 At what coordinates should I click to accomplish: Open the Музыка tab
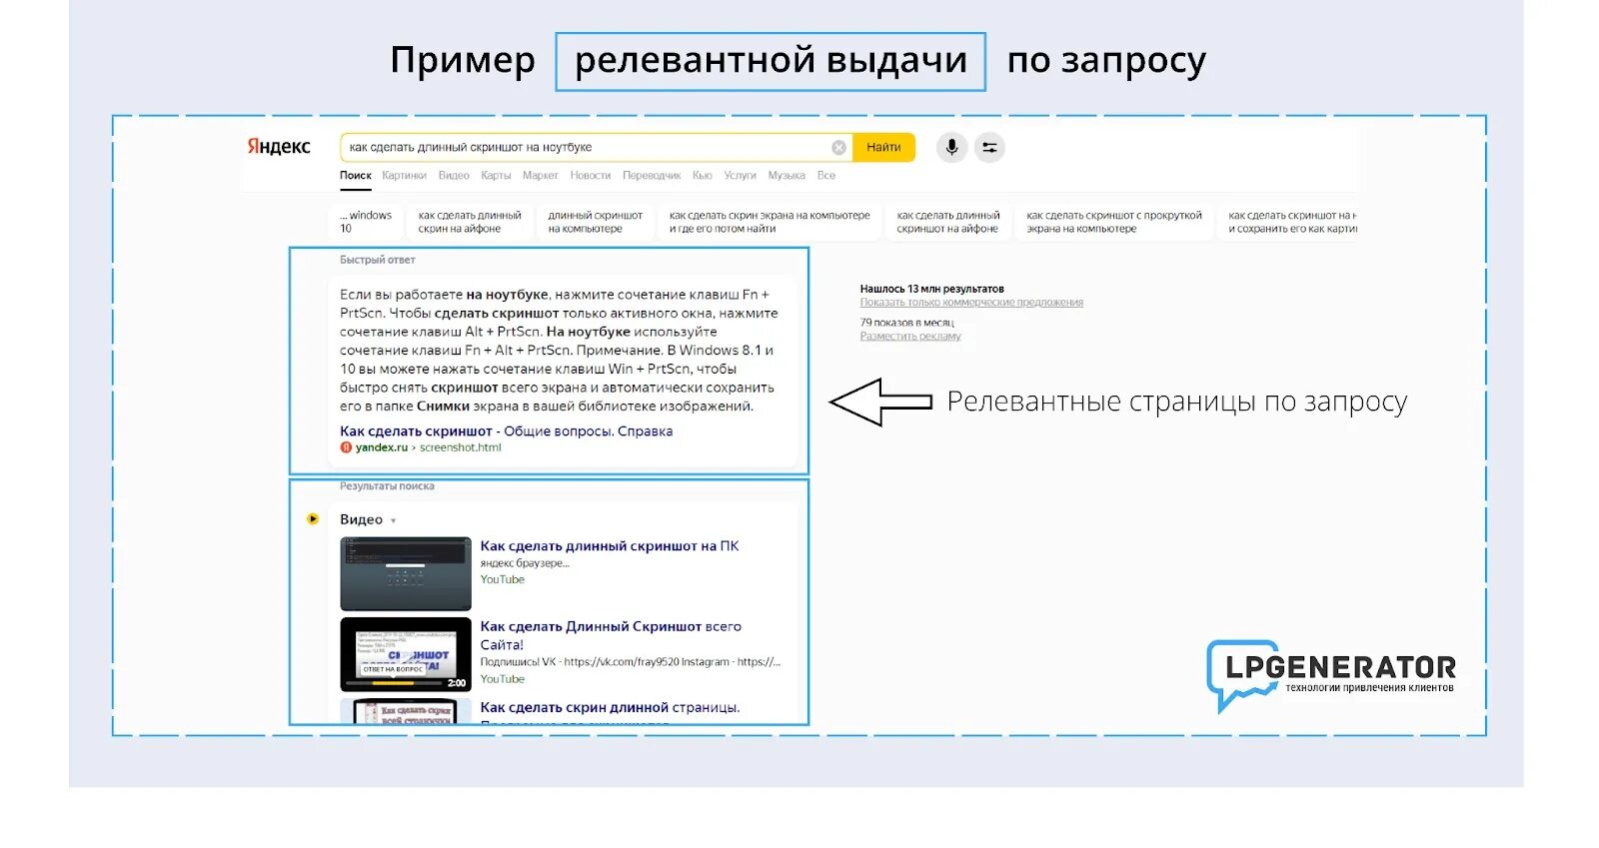coord(787,176)
